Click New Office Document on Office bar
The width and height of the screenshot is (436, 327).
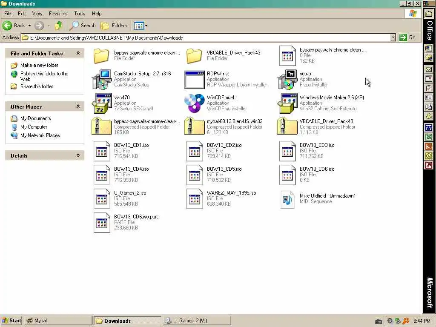click(428, 49)
